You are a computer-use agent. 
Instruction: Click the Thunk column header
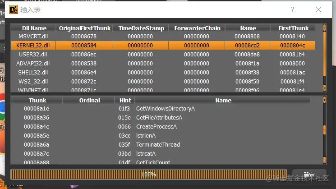coord(37,100)
